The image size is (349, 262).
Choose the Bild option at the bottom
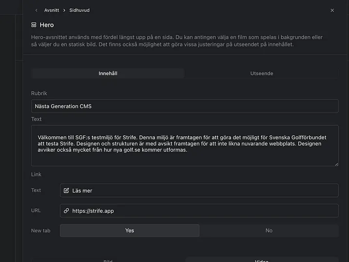[x=108, y=260]
